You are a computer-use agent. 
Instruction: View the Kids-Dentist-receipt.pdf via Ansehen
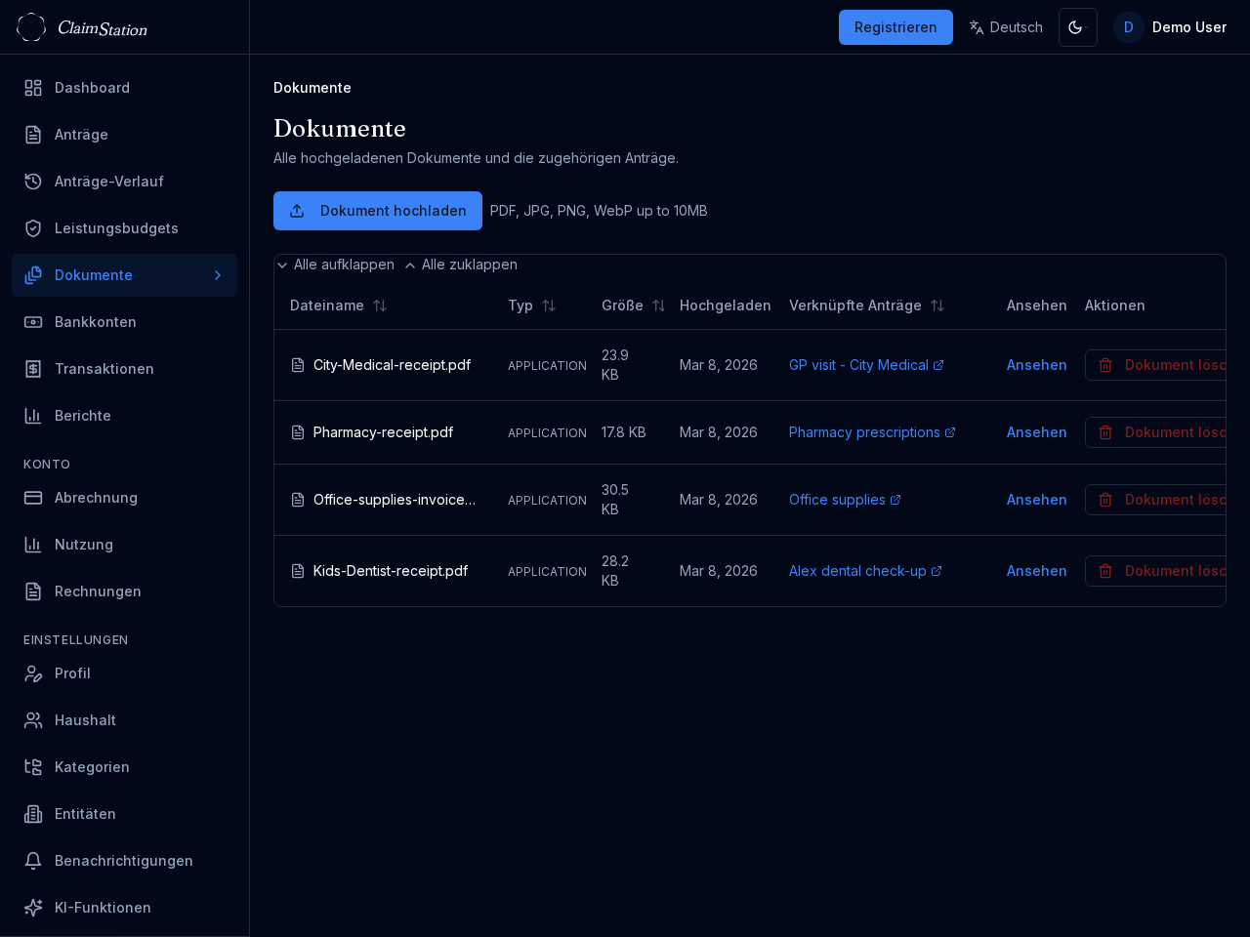click(1036, 571)
